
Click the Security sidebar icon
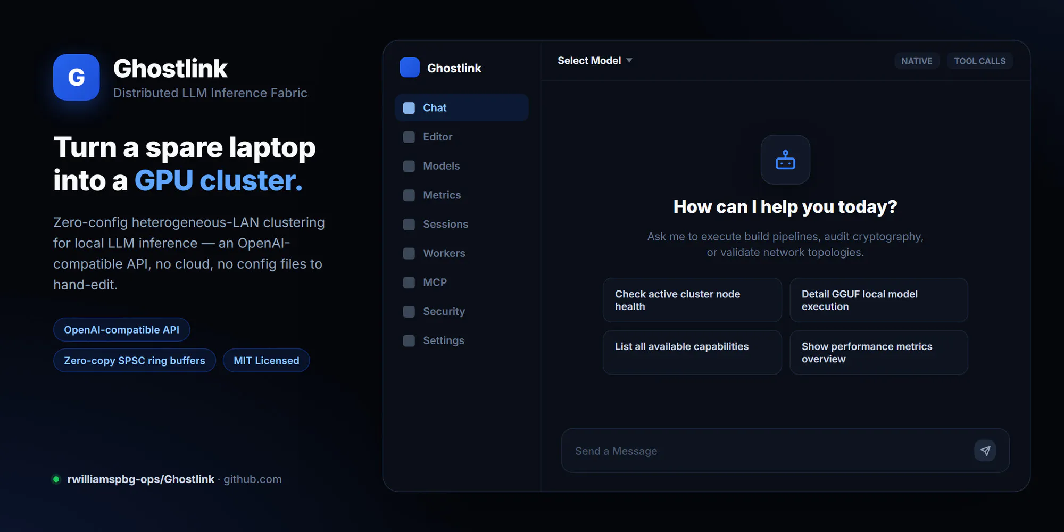[x=409, y=312]
